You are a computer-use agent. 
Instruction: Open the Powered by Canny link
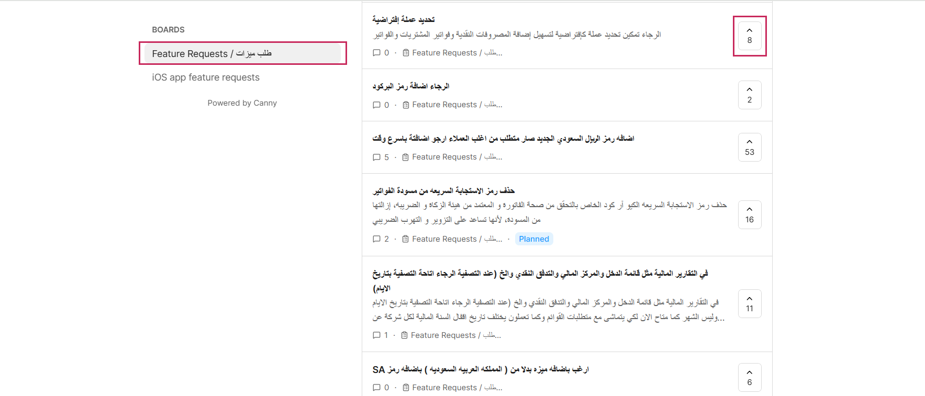tap(242, 103)
